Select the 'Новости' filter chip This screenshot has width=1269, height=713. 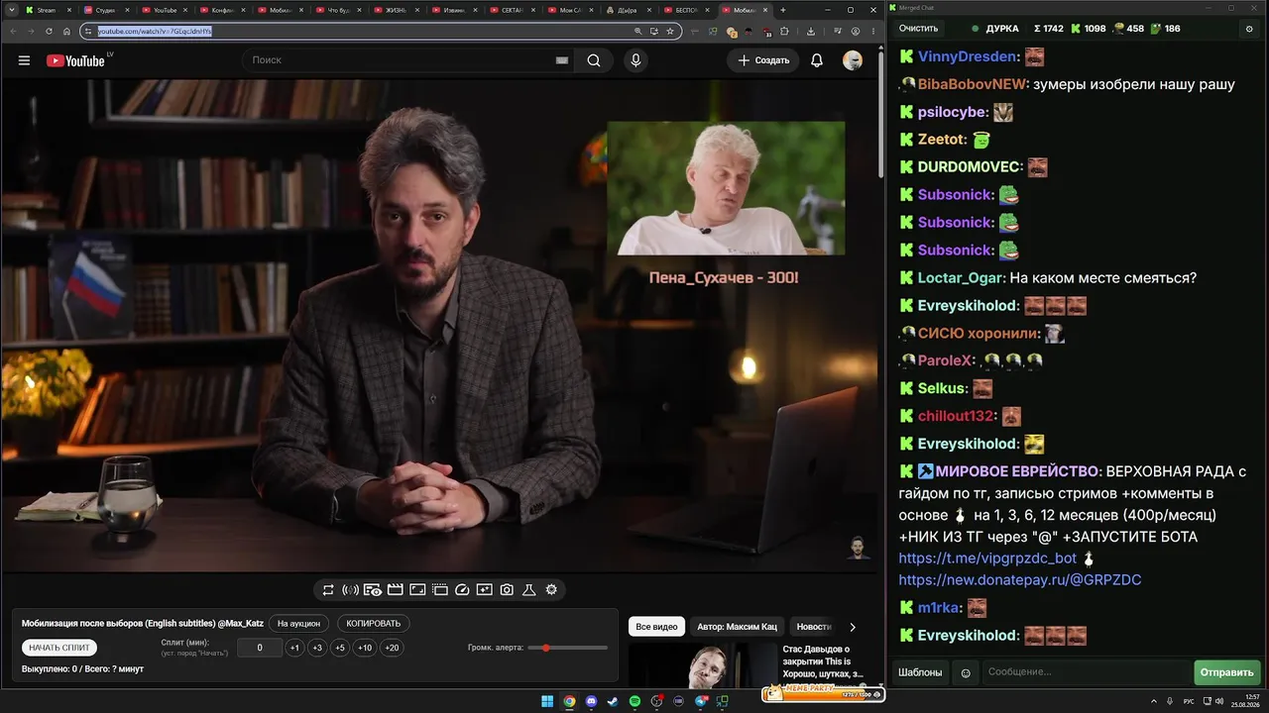coord(814,627)
